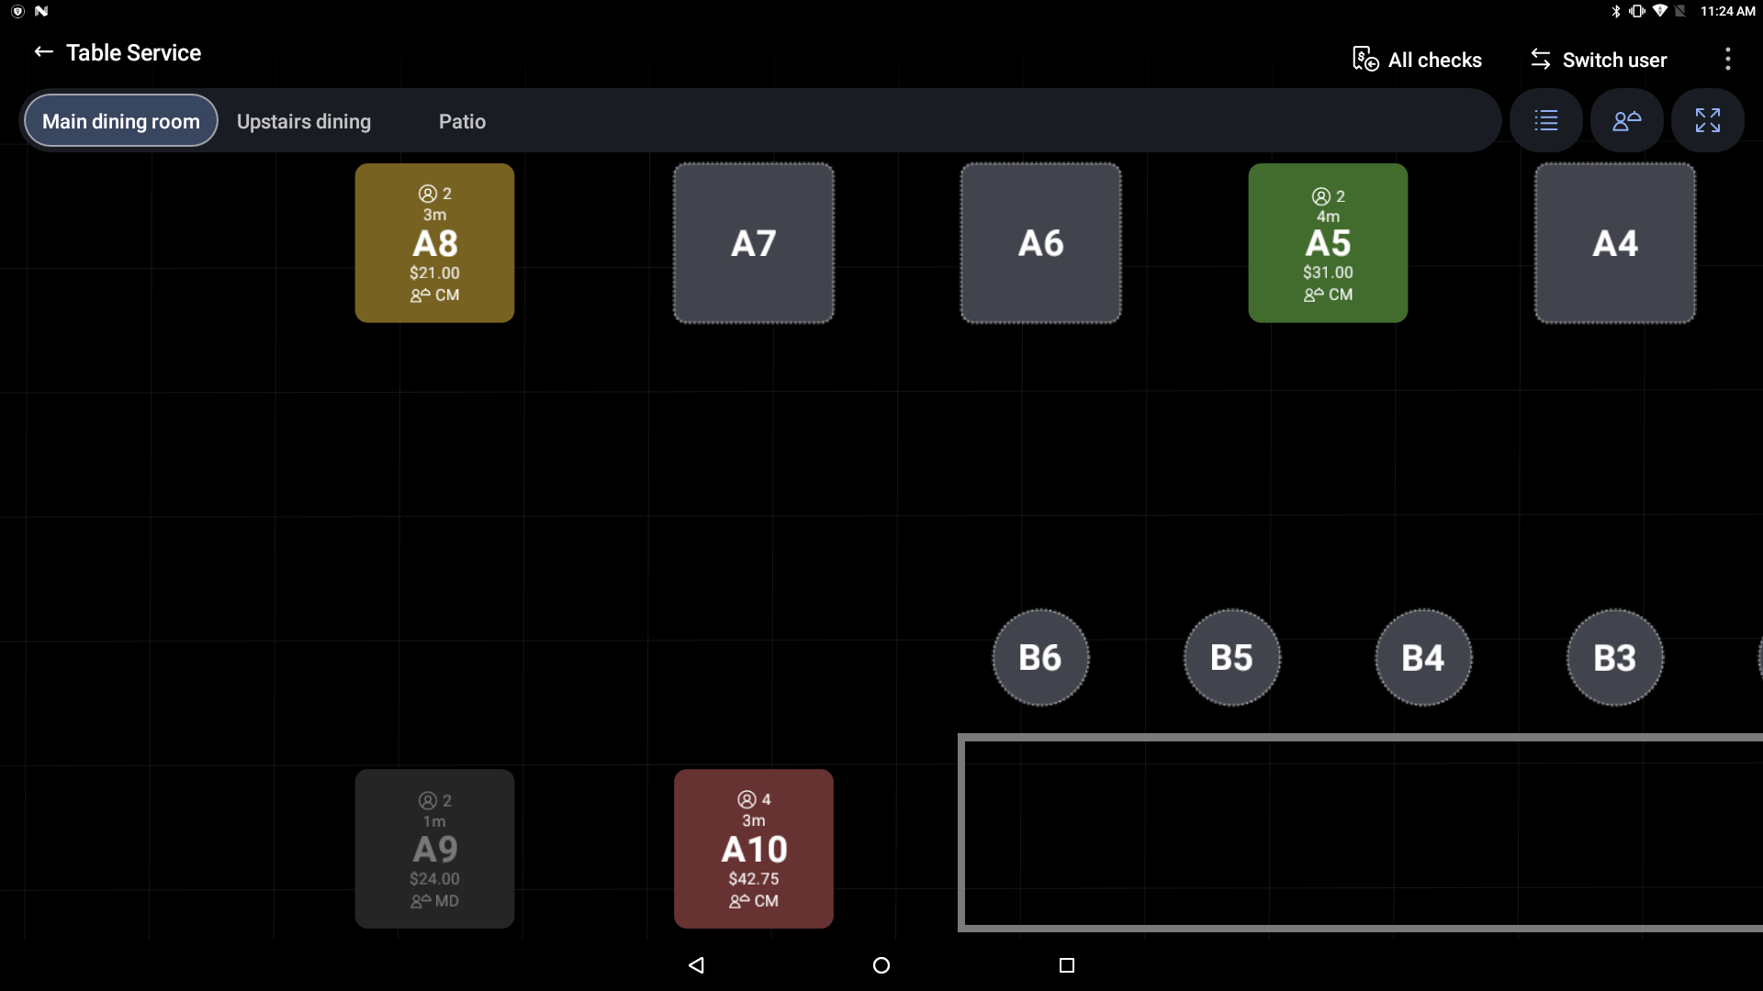Click the Bluetooth icon in the status bar
The image size is (1763, 991).
(1615, 11)
